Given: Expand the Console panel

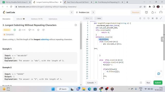Looking at the screenshot, I should coord(92,83).
